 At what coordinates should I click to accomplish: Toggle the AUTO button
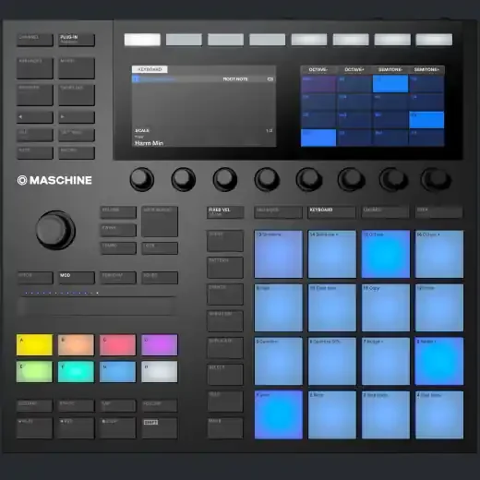point(35,153)
